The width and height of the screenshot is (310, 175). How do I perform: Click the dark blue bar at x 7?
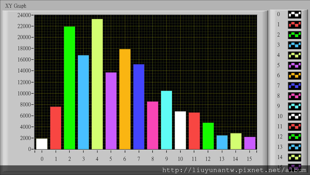(139, 107)
